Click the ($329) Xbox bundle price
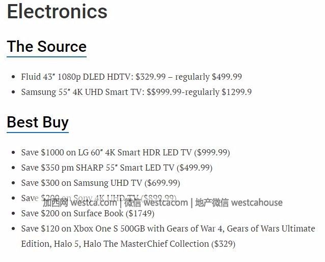 [x=223, y=244]
